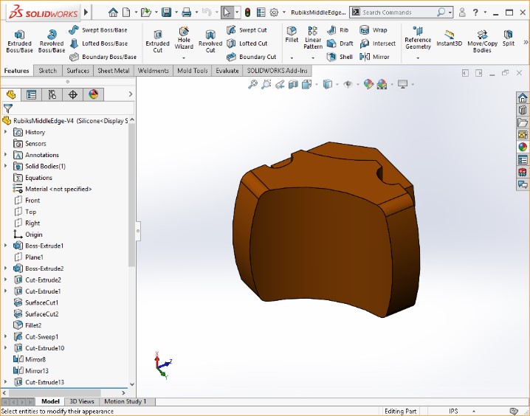Screen dimensions: 530x416
Task: Open the 3D Views tab
Action: click(x=82, y=401)
